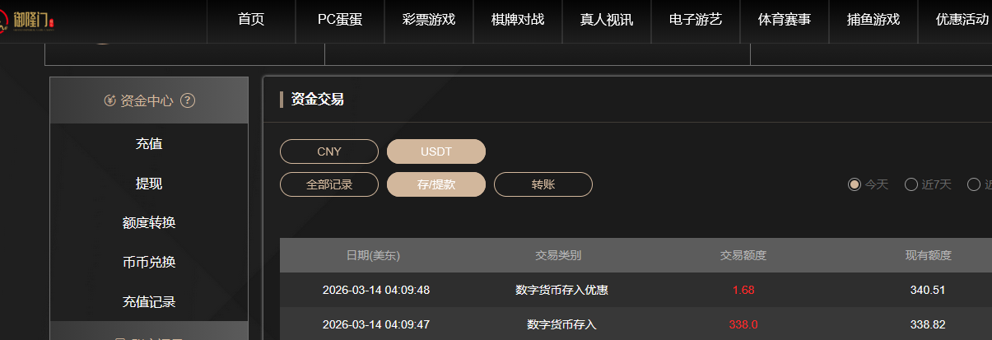Open 彩票游戏 in the top navigation

[429, 20]
